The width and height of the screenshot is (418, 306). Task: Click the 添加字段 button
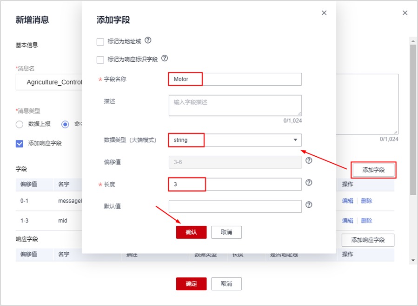373,170
